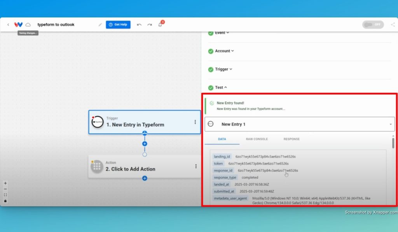Select the Click to Add Action node
Viewport: 398px width, 232px height.
[145, 166]
